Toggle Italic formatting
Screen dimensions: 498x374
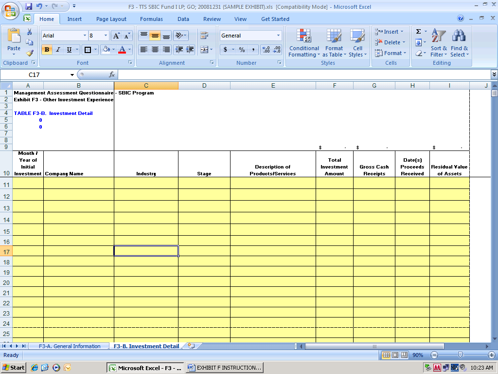coord(58,50)
